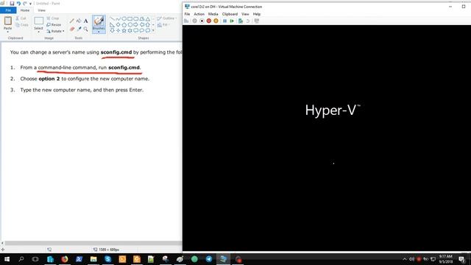Screen dimensions: 471x265
Task: Click the Paste clipboard icon in Paint
Action: [x=8, y=21]
